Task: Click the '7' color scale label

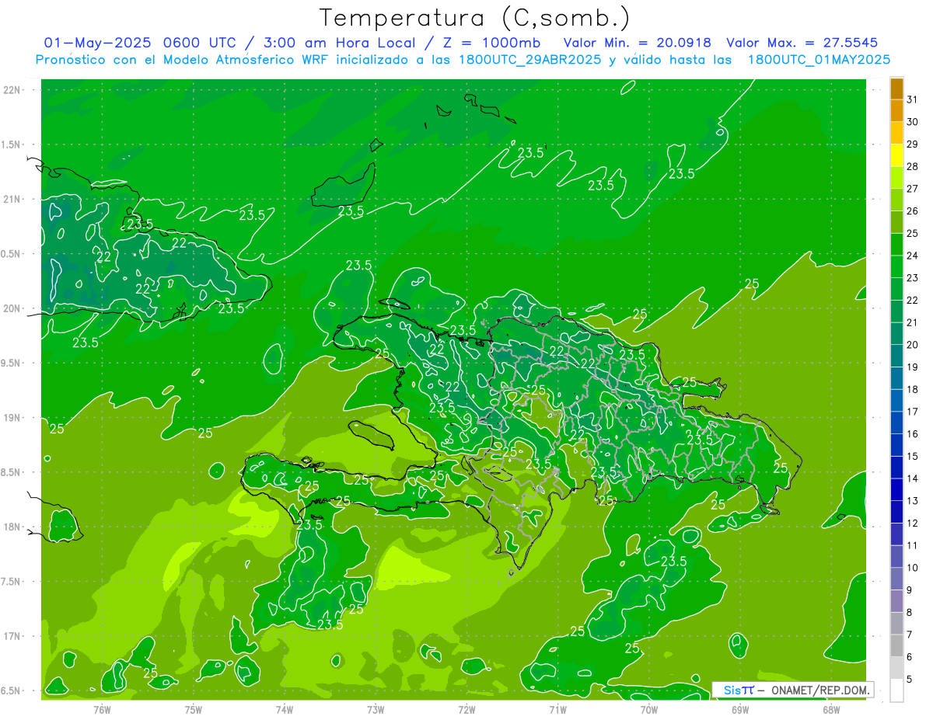Action: pyautogui.click(x=910, y=635)
